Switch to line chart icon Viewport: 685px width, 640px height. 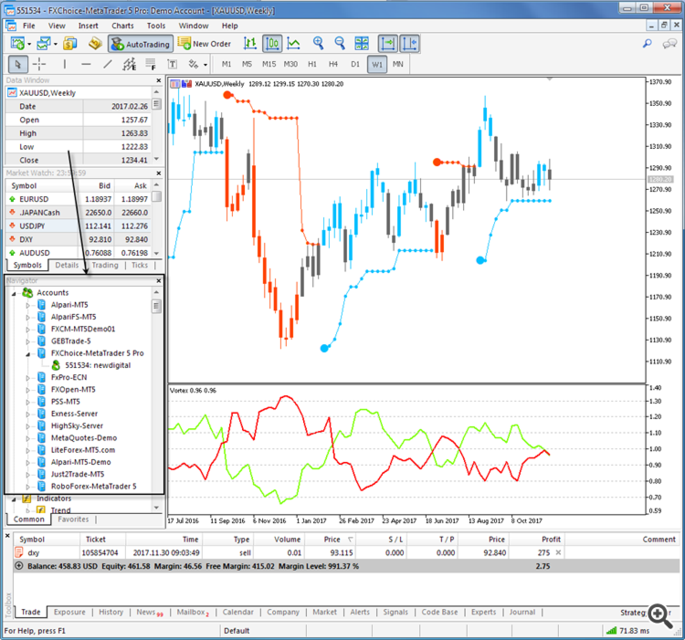293,44
